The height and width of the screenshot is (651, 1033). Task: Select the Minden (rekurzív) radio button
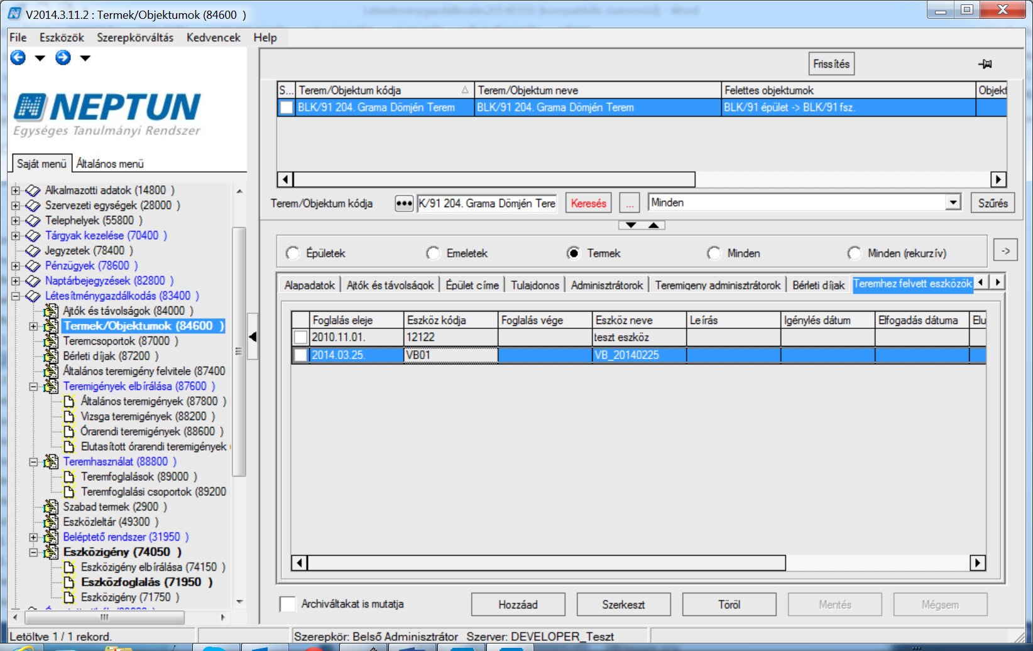coord(855,253)
